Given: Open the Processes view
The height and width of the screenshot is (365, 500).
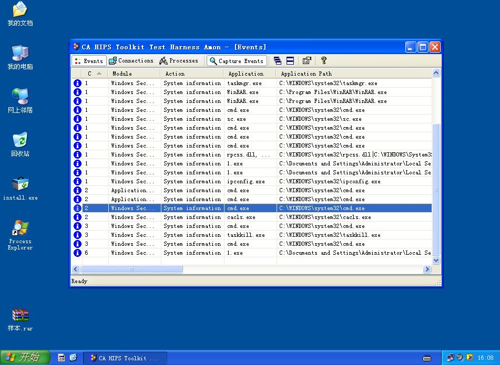Looking at the screenshot, I should click(x=179, y=60).
